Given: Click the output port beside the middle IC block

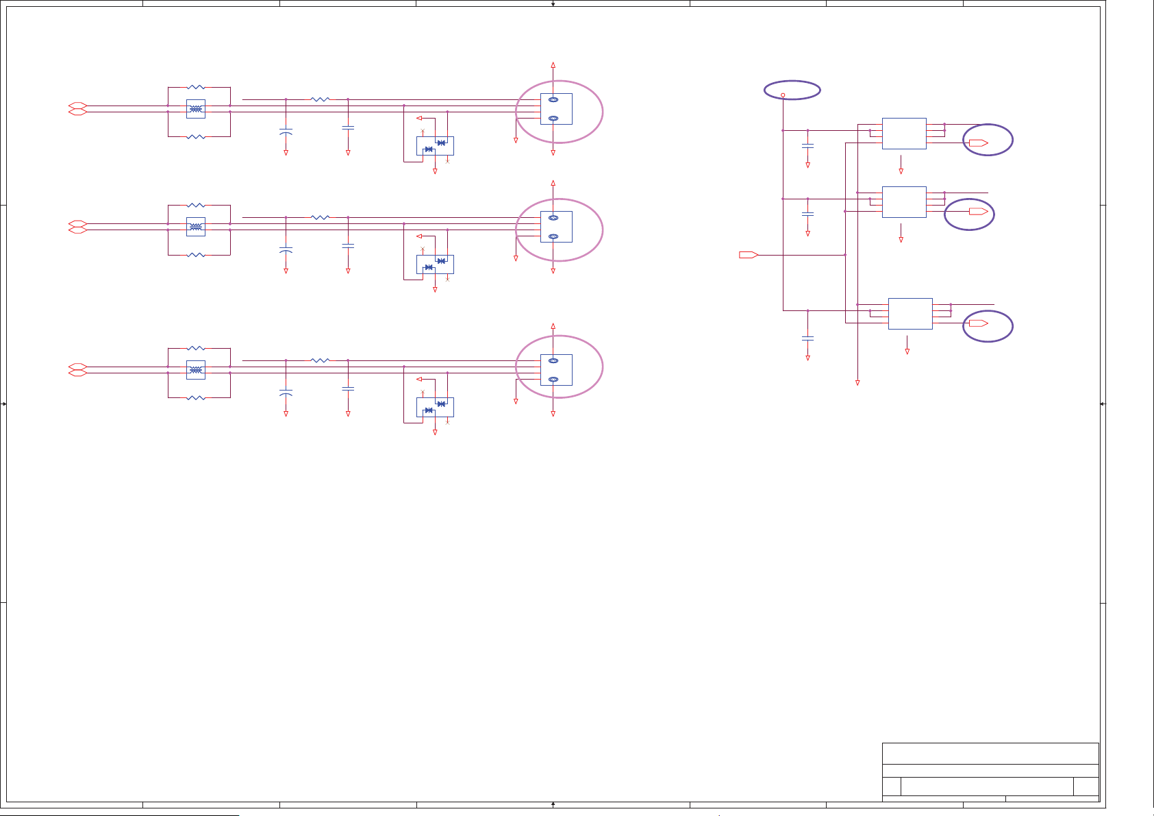Looking at the screenshot, I should coord(979,212).
